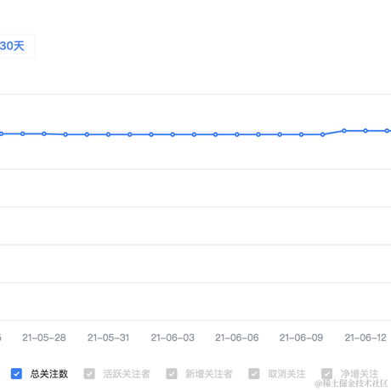391x391 pixels.
Task: Click the 21-05-31 axis label
Action: 108,337
